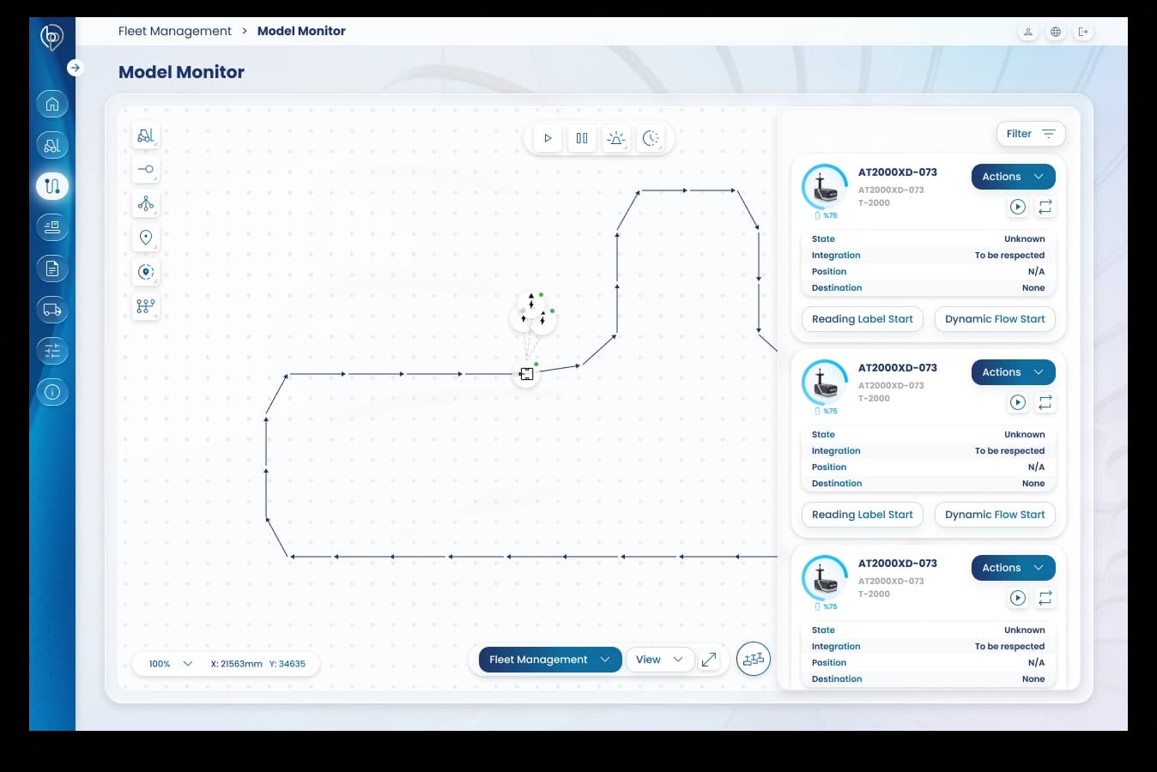Open the Home page from the sidebar

(52, 104)
